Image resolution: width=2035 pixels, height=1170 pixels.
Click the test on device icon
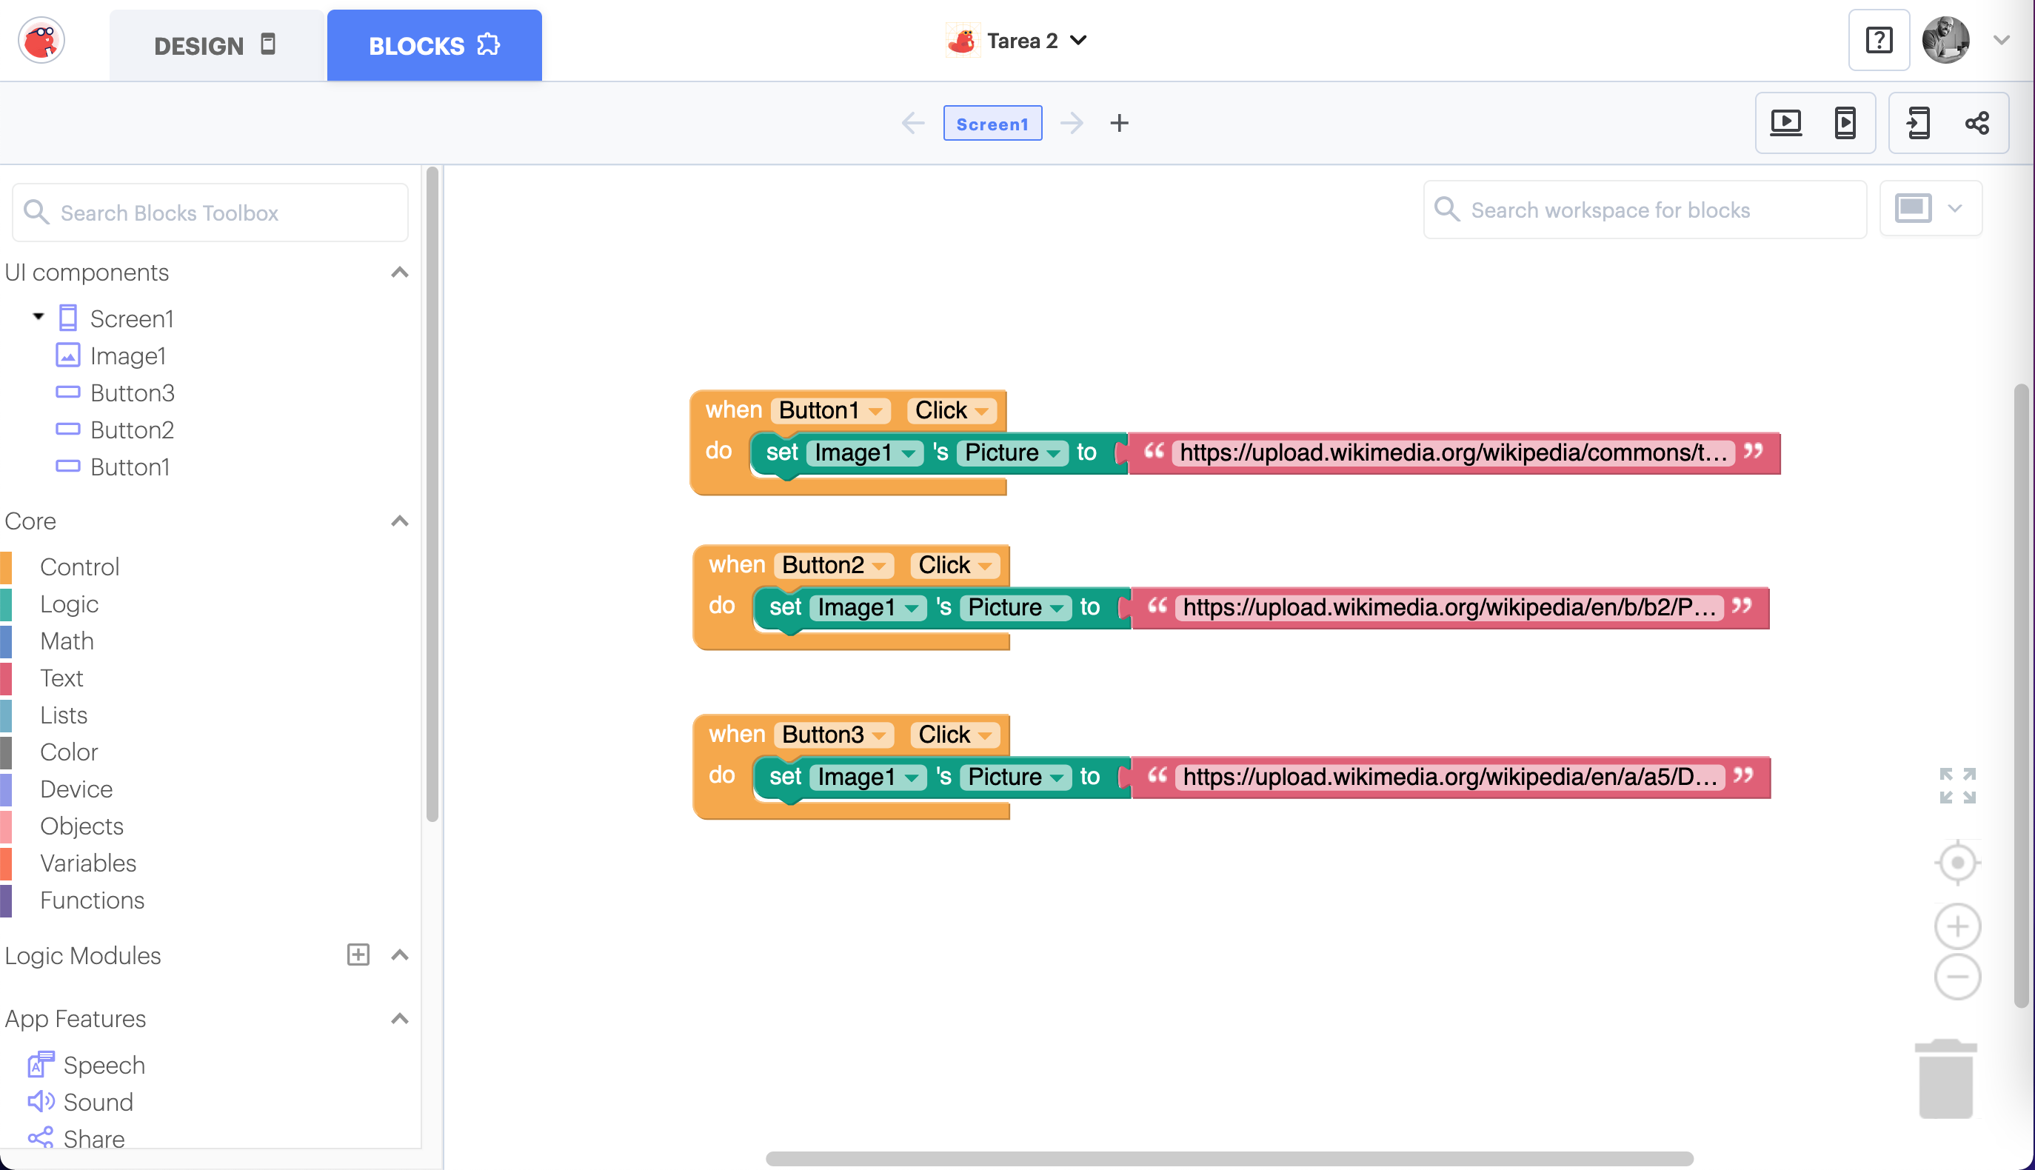tap(1845, 123)
